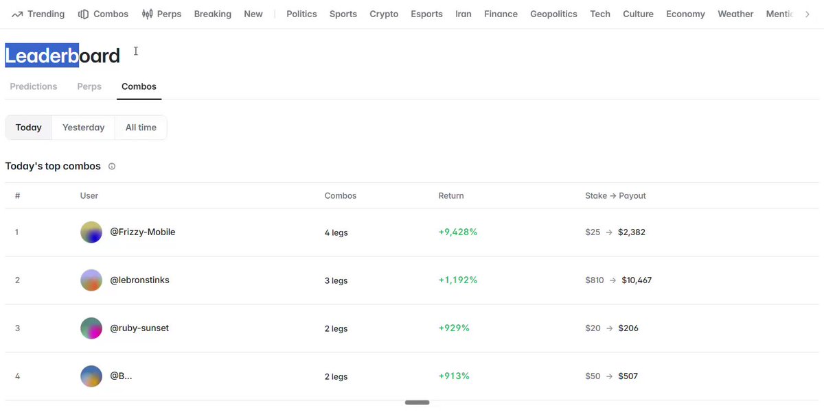
Task: Go to the Politics category
Action: pos(302,14)
